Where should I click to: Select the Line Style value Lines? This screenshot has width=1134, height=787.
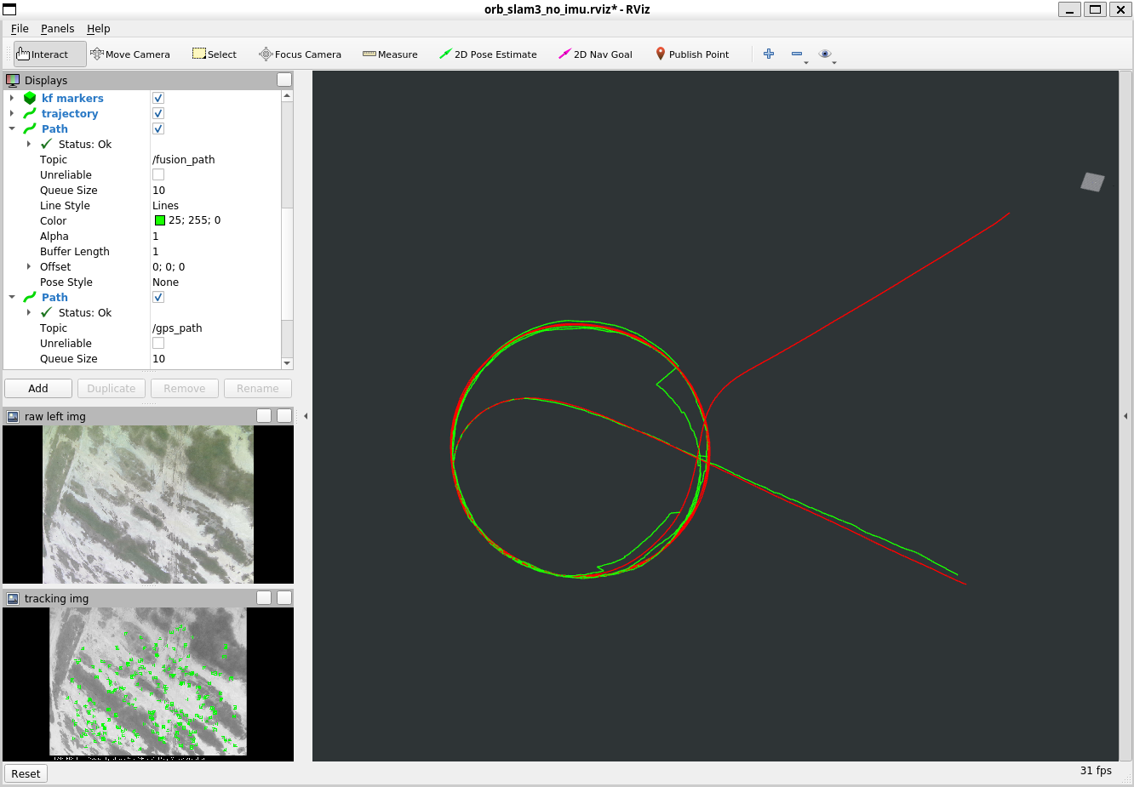[x=165, y=205]
